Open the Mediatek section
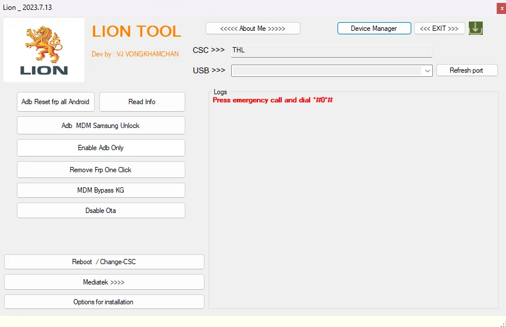Image resolution: width=506 pixels, height=327 pixels. pyautogui.click(x=104, y=282)
